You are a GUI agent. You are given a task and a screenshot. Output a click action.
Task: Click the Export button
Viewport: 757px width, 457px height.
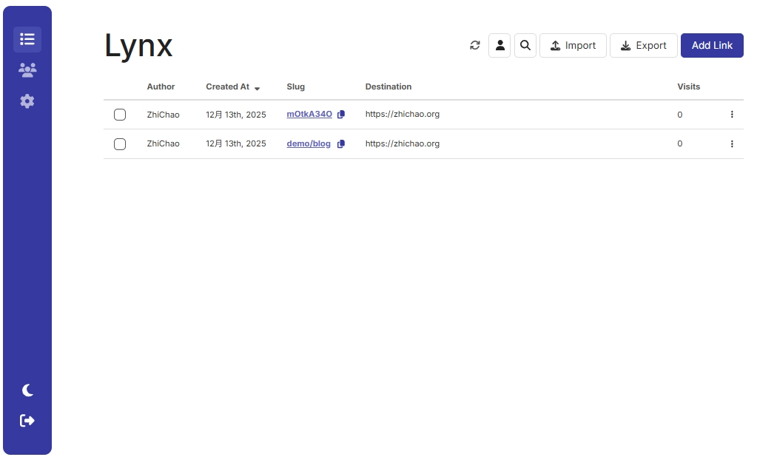point(643,46)
